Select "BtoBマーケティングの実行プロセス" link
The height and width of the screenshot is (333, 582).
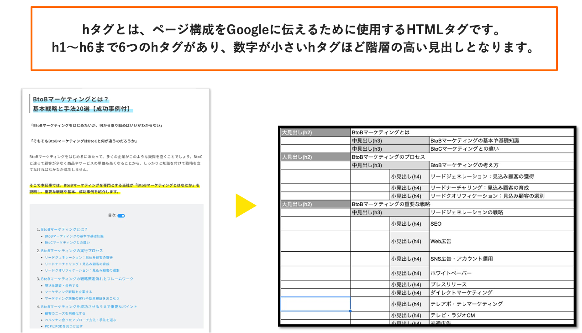pos(71,251)
